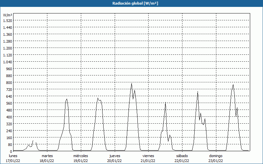Image resolution: width=263 pixels, height=164 pixels.
Task: Click the 800 y-axis value
Action: (9, 83)
